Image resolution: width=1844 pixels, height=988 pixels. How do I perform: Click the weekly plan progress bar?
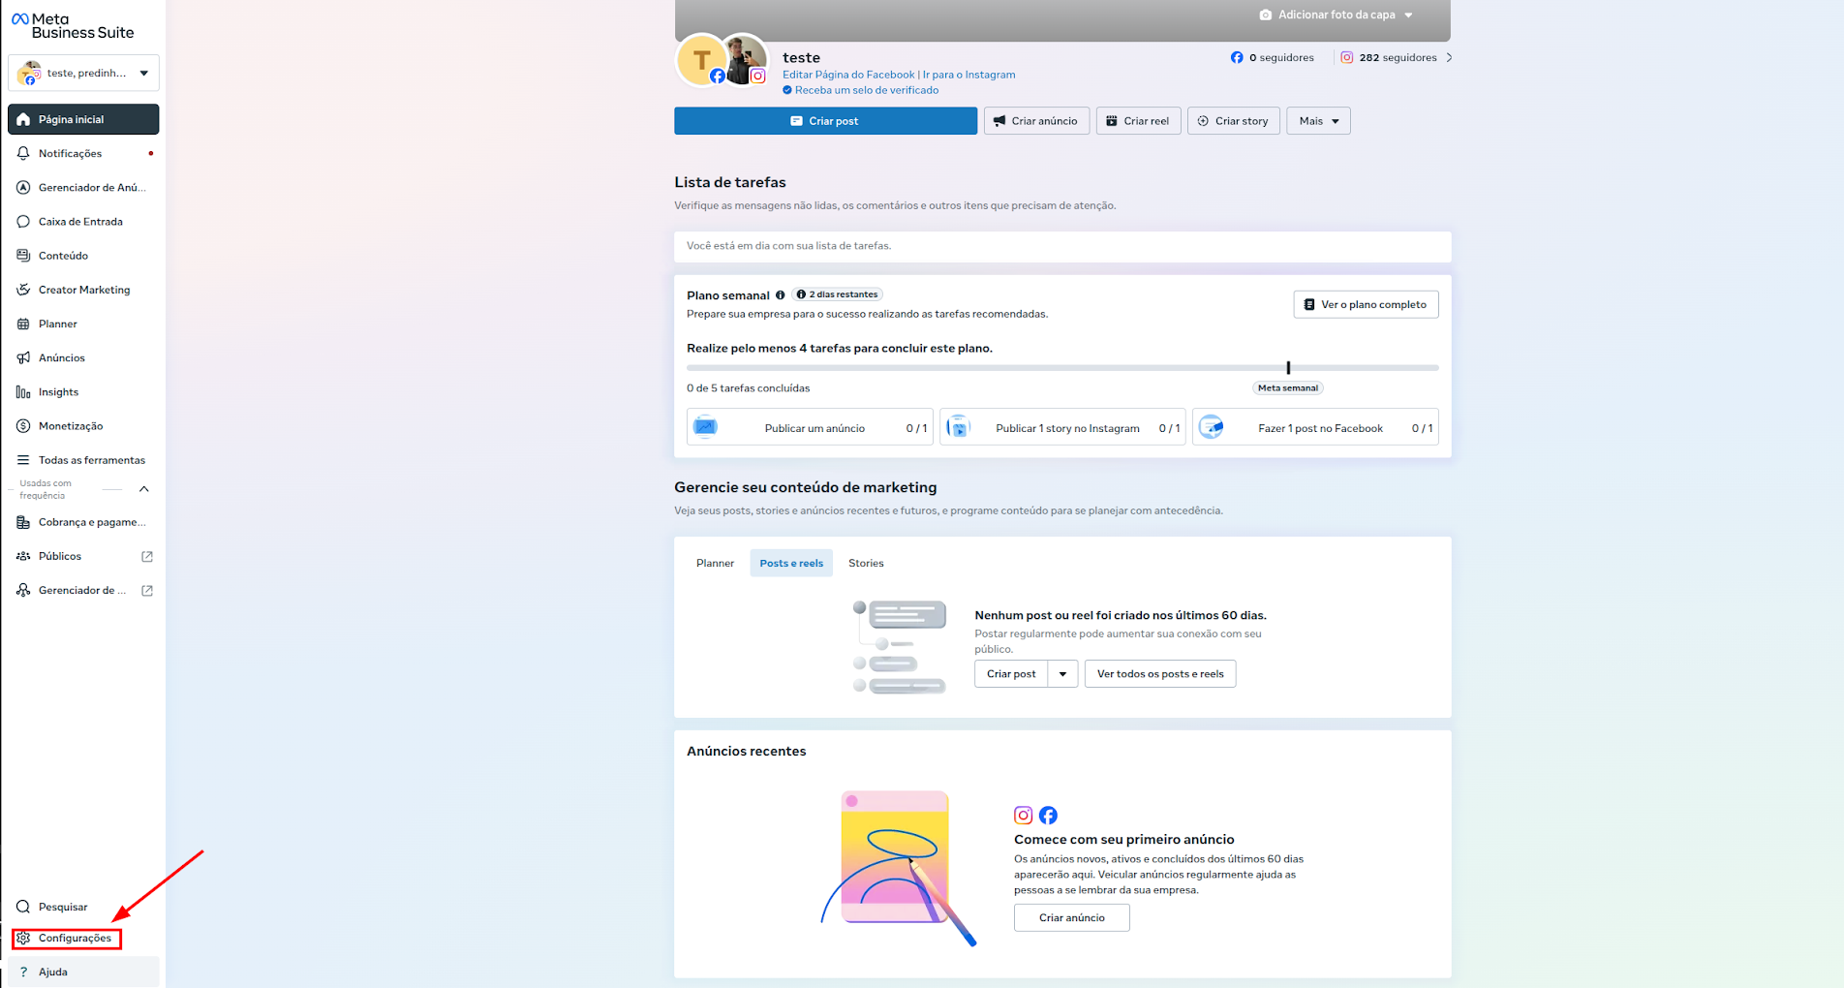point(1062,368)
